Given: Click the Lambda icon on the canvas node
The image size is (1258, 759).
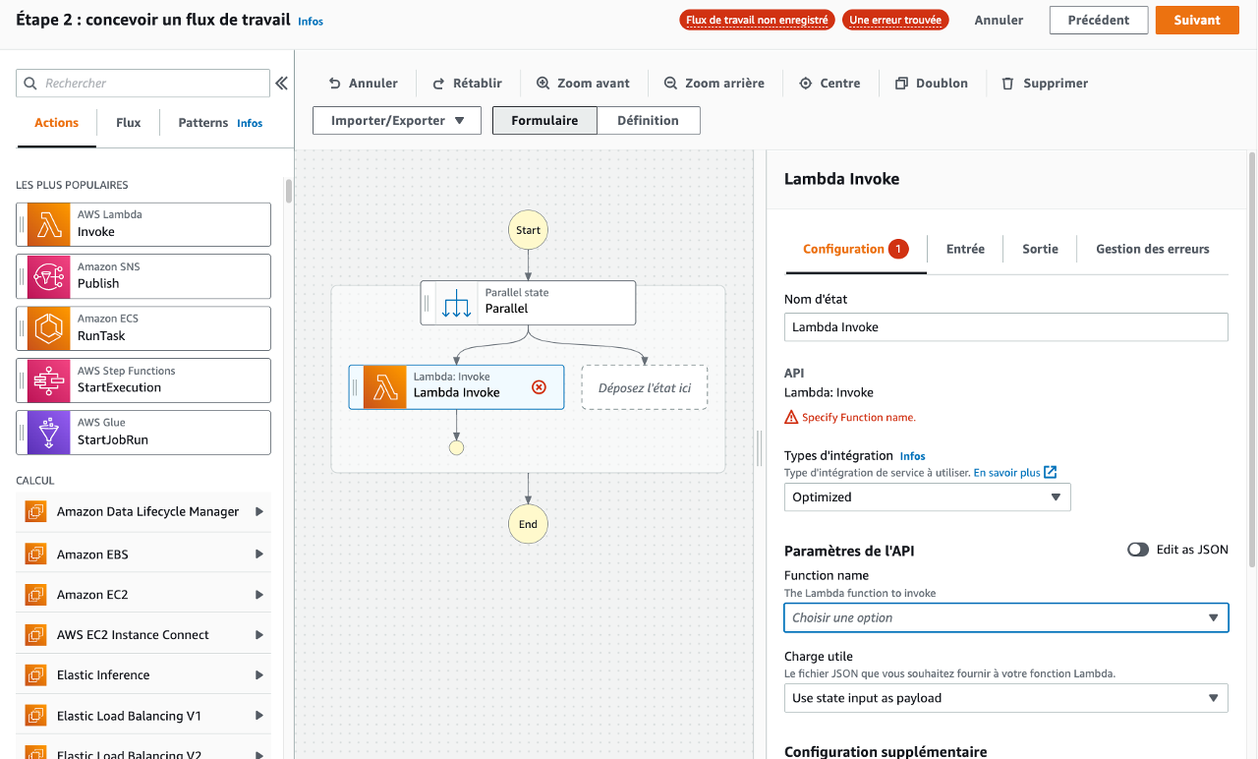Looking at the screenshot, I should point(385,387).
